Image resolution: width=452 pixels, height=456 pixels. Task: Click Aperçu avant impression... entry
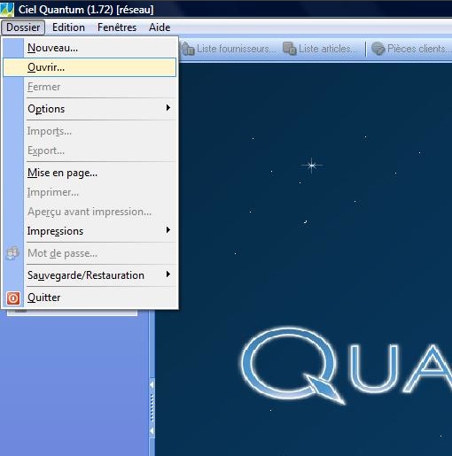click(x=90, y=212)
